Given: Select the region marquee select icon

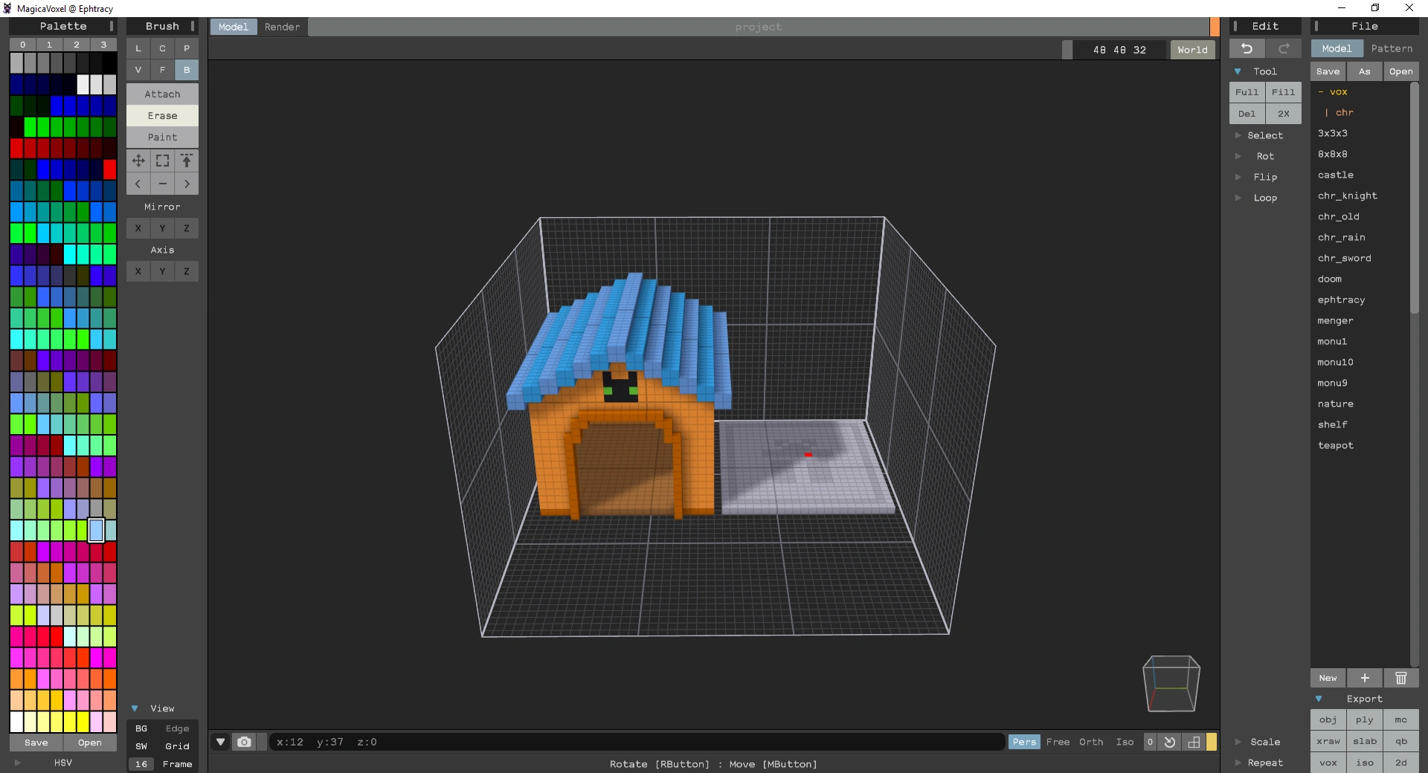Looking at the screenshot, I should (x=162, y=161).
